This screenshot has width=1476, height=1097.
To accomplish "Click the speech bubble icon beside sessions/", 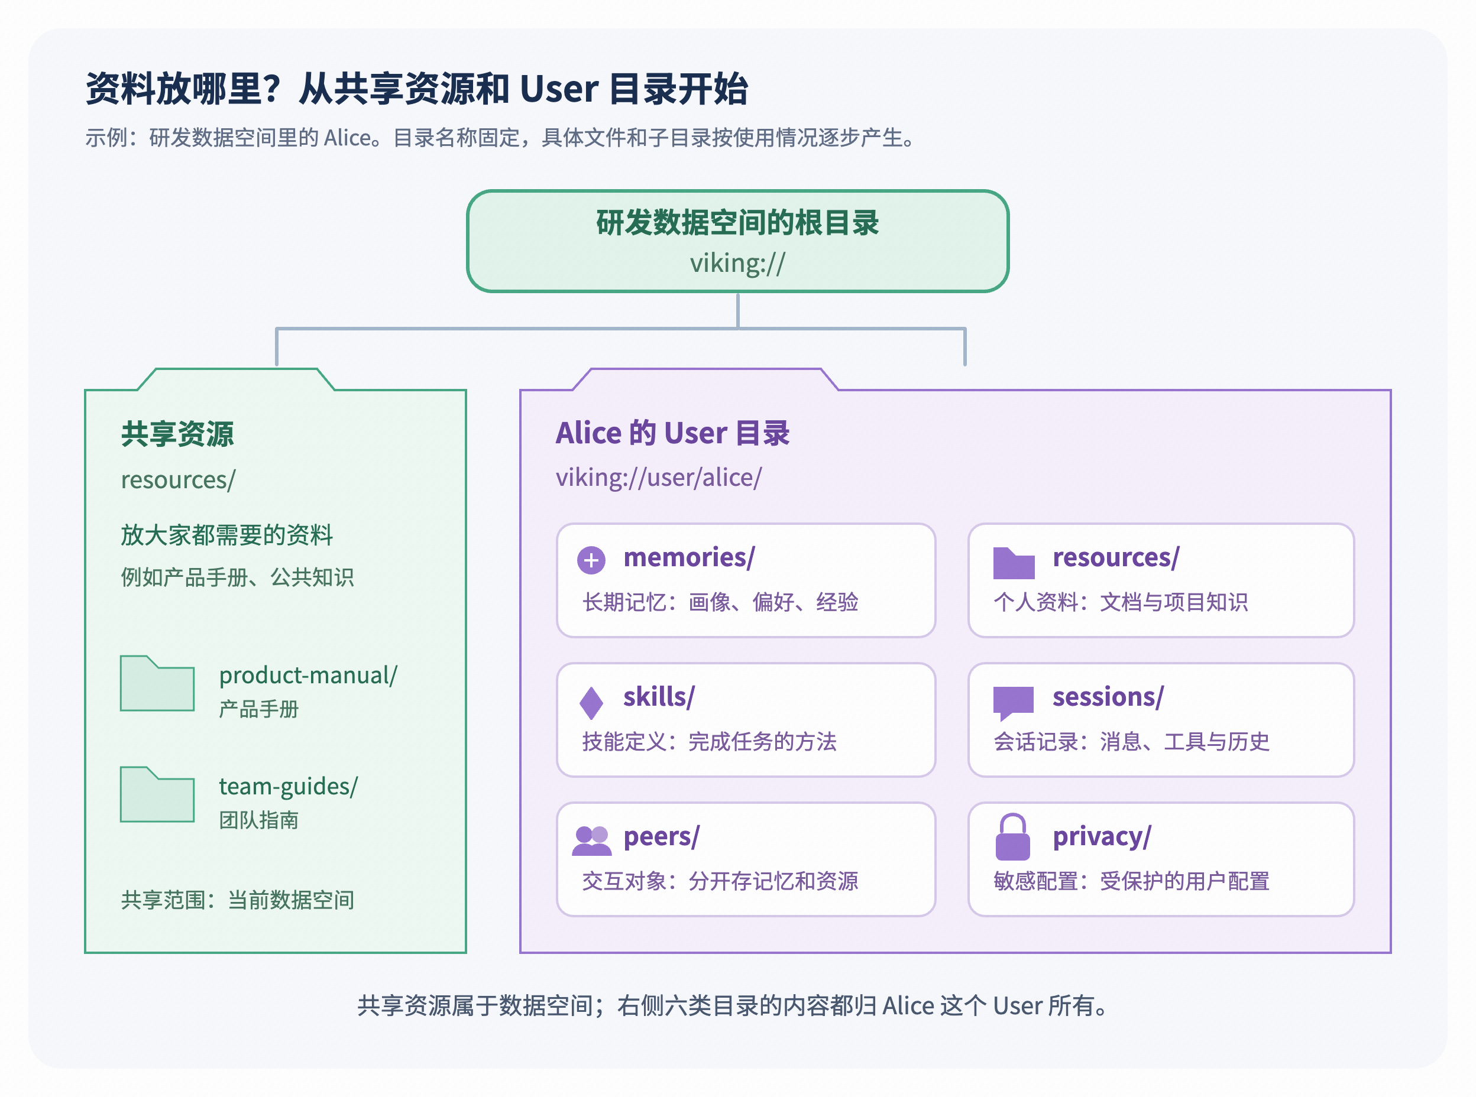I will (1013, 703).
